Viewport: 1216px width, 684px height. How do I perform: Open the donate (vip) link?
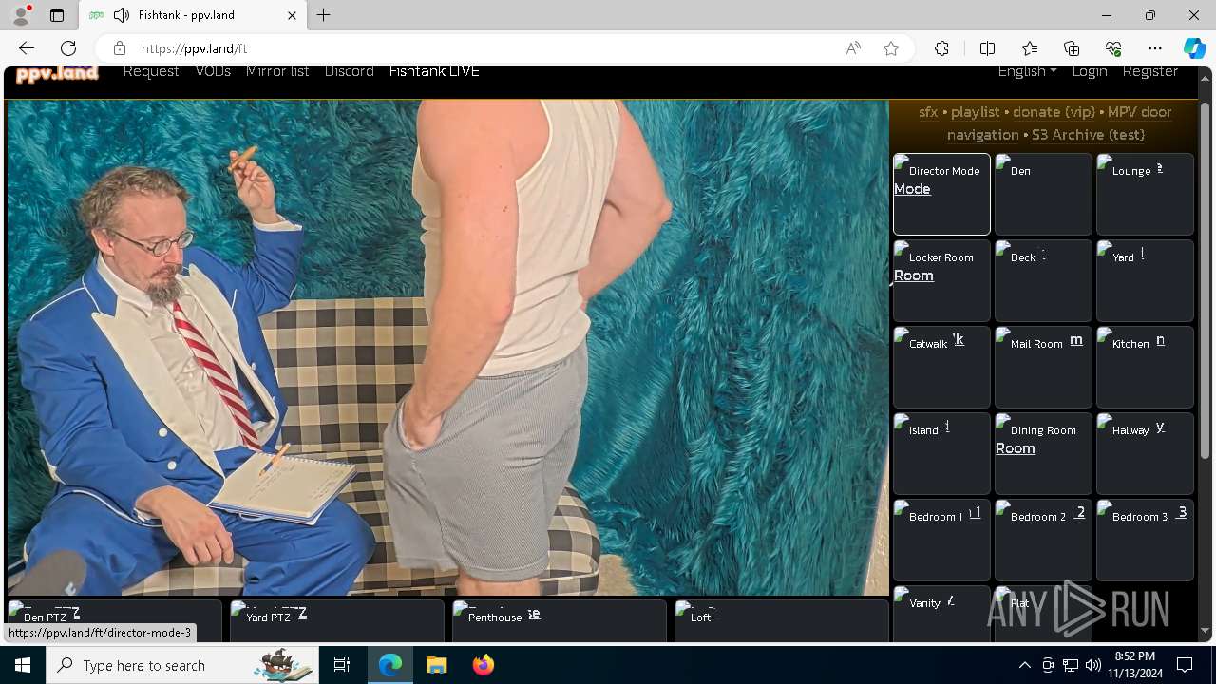point(1054,112)
